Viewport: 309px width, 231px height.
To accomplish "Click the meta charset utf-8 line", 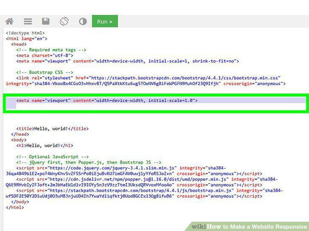I will click(45, 55).
